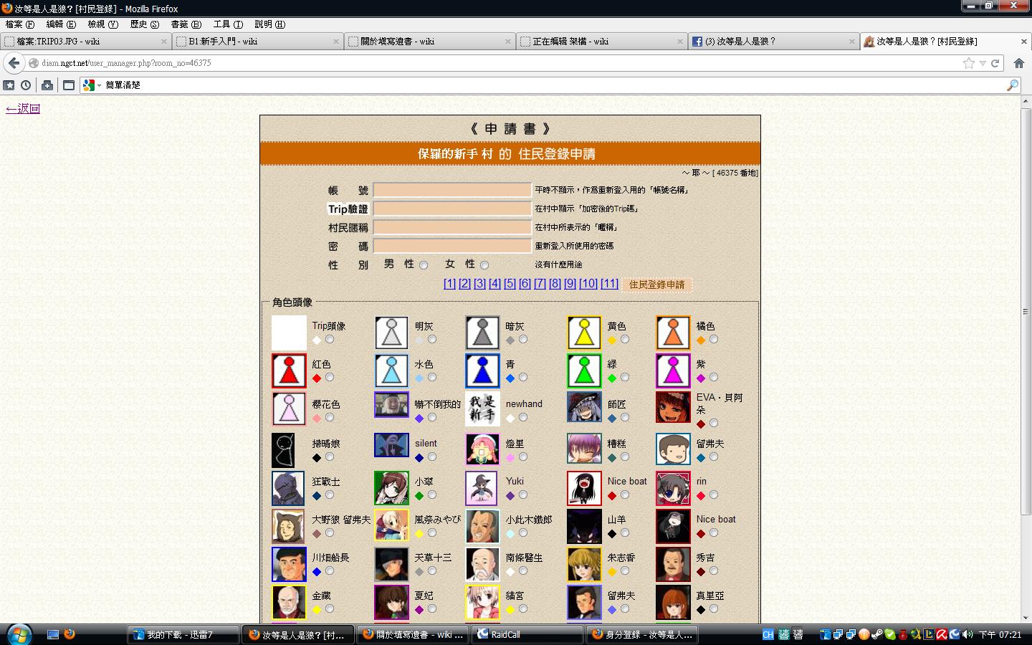
Task: Click the yellow diamond swatch under 黃色
Action: 612,340
